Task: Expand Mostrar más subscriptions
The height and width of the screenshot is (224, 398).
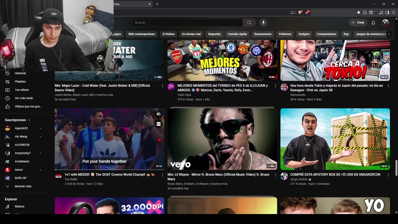Action: point(24,186)
